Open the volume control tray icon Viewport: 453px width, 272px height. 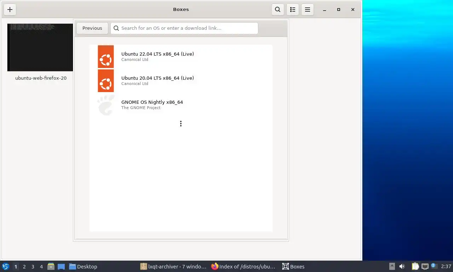coord(402,266)
